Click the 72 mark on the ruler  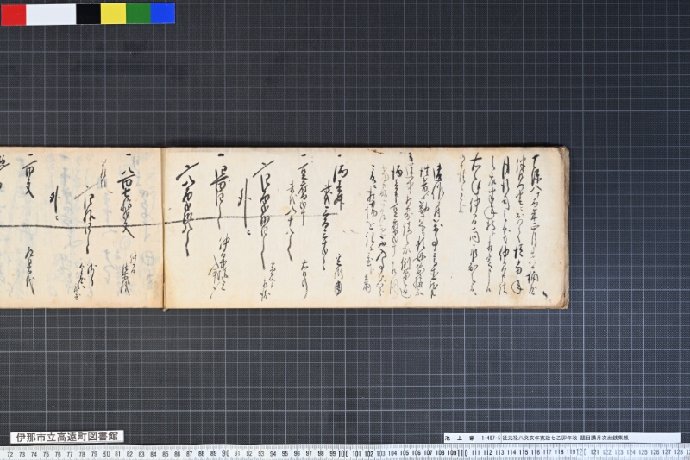point(10,453)
